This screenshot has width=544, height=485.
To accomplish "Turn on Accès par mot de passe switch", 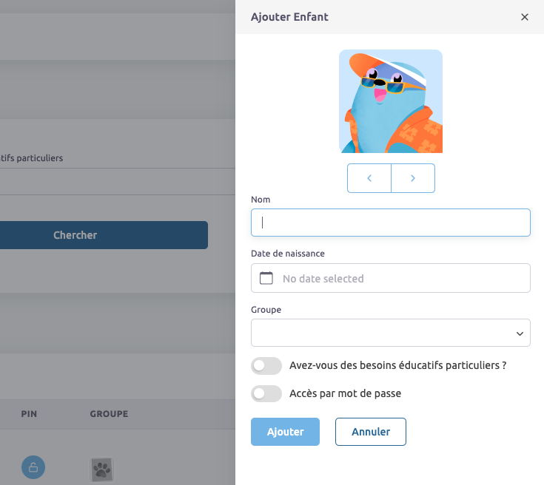I will 266,394.
